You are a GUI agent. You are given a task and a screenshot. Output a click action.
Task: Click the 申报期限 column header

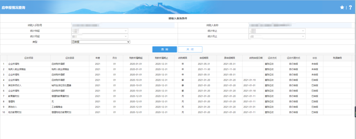[x=204, y=58]
